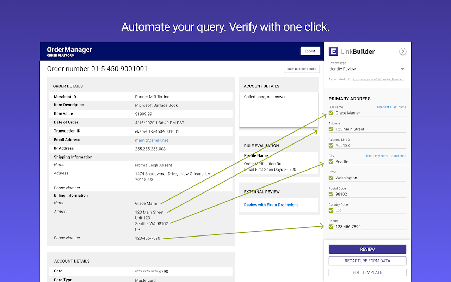This screenshot has width=451, height=282.
Task: Toggle the Address Line 2 checkbox
Action: [x=331, y=145]
